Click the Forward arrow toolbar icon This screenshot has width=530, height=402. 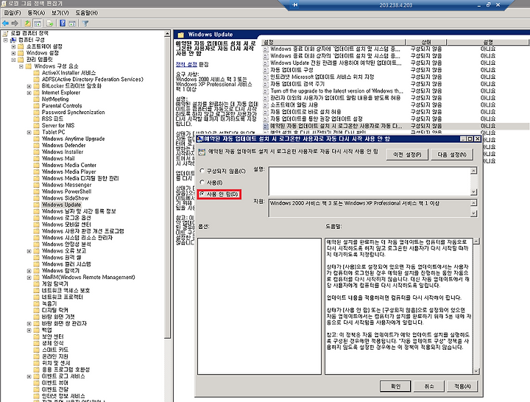coord(15,23)
